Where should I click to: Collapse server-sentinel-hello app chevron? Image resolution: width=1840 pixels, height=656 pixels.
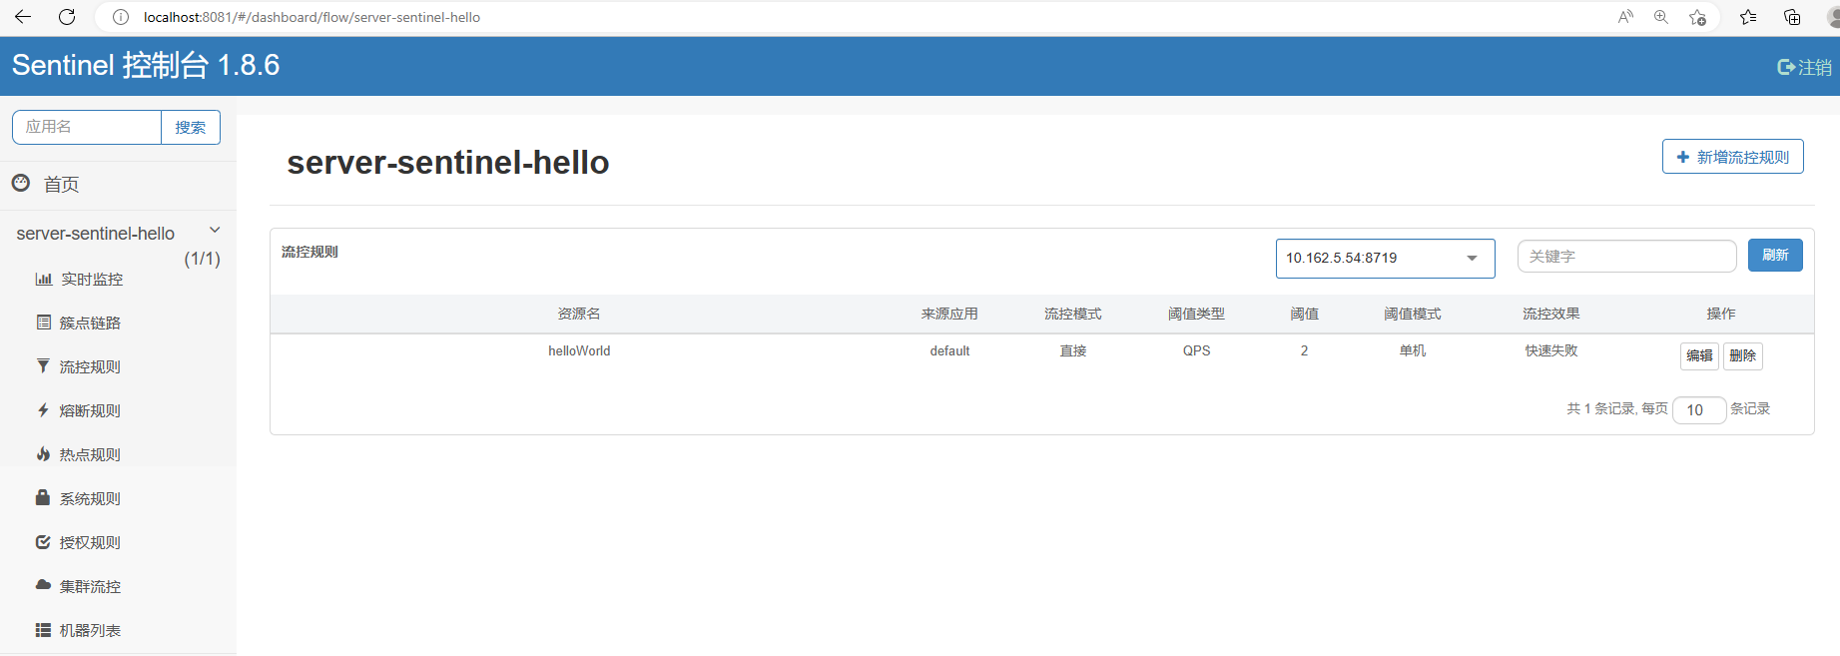pos(215,230)
